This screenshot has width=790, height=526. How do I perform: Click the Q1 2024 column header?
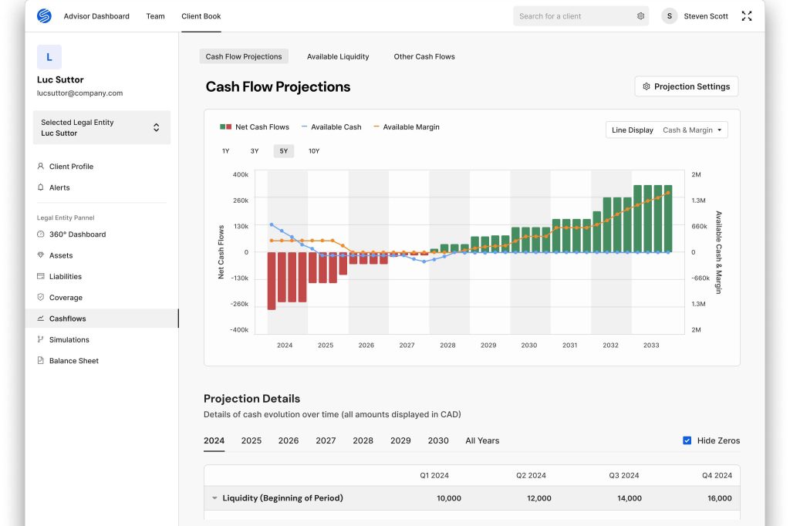point(434,475)
